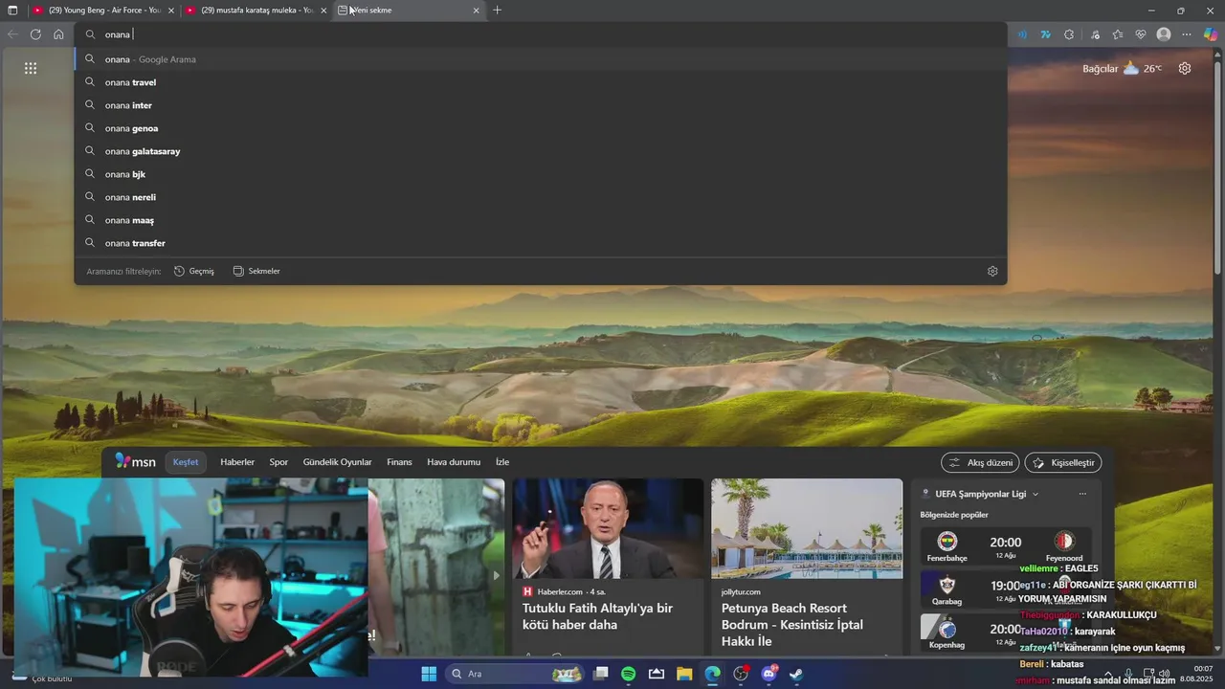Image resolution: width=1225 pixels, height=689 pixels.
Task: Close the Yeni sekme tab
Action: [x=476, y=11]
